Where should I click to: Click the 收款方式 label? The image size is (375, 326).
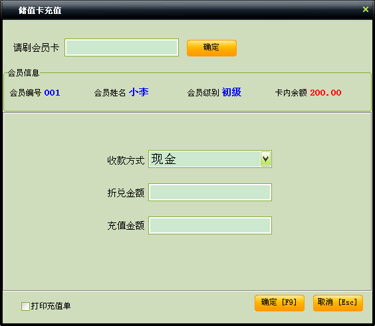point(126,160)
